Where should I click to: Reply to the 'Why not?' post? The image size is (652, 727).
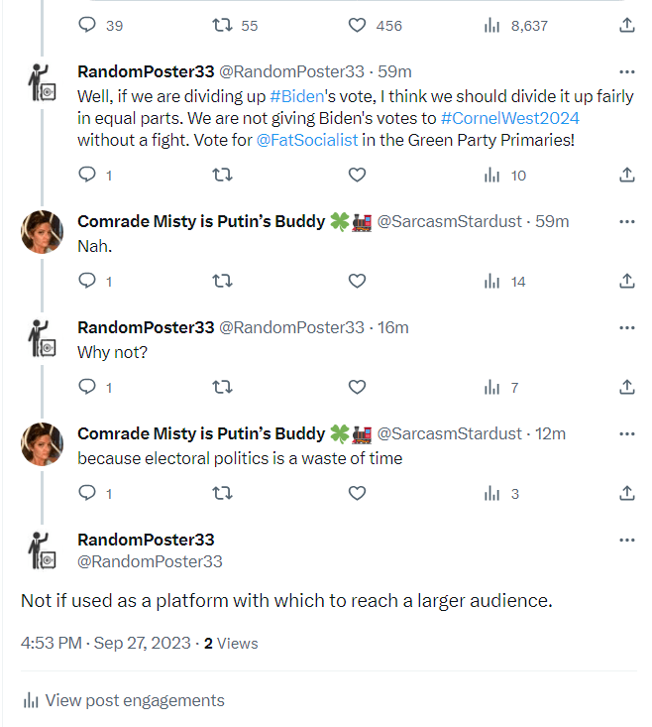pyautogui.click(x=87, y=387)
